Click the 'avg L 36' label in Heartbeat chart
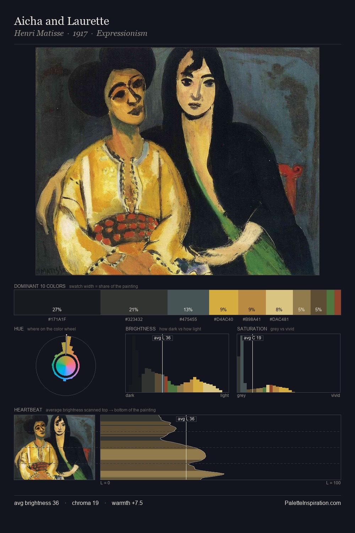 (186, 419)
